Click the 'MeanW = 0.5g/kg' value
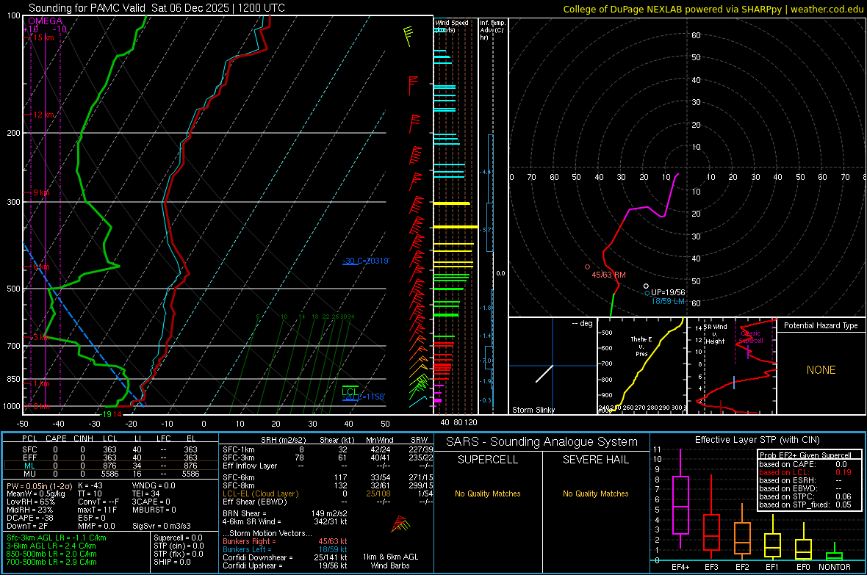Image resolution: width=867 pixels, height=575 pixels. (35, 493)
